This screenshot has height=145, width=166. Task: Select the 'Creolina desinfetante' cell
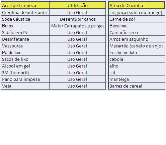tap(25, 12)
